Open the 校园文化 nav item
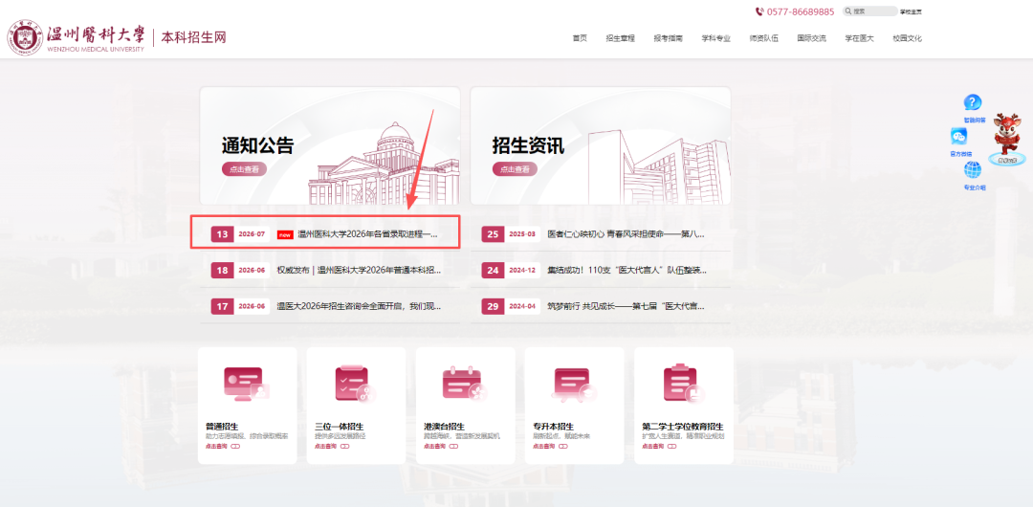The width and height of the screenshot is (1033, 507). (x=907, y=38)
